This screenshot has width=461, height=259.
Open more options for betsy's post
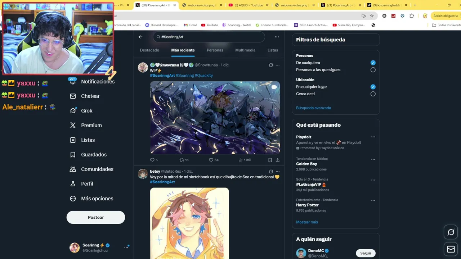click(x=278, y=172)
